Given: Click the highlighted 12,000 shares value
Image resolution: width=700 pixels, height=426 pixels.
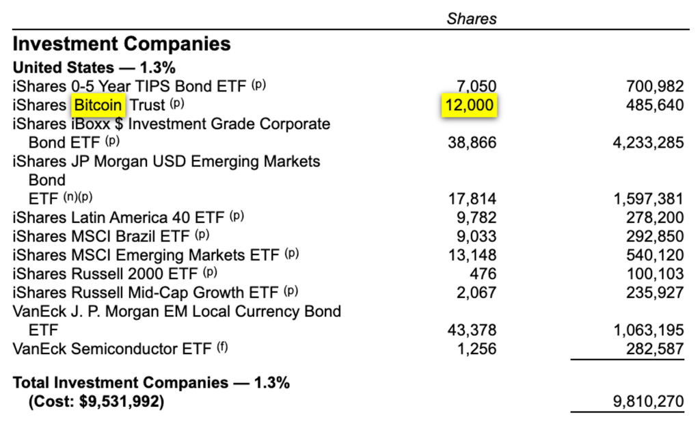Looking at the screenshot, I should tap(468, 105).
